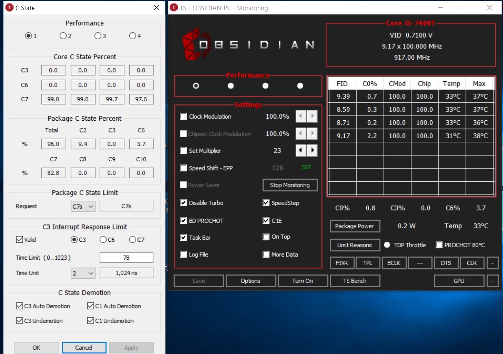Select second Performance profile dot in Monitoring window
503x354 pixels.
point(231,86)
